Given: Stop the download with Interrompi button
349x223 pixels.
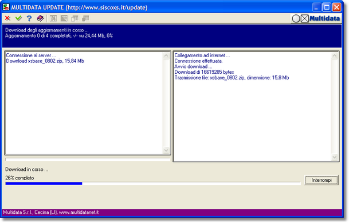Looking at the screenshot, I should (321, 180).
